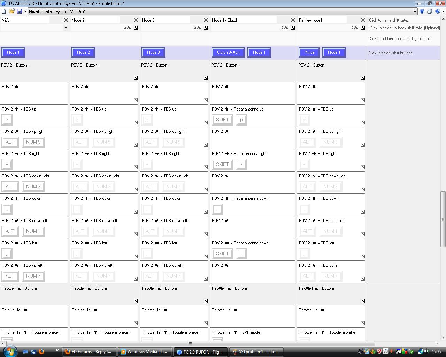
Task: Click 'Click to name shiftstate.' text
Action: [x=388, y=20]
